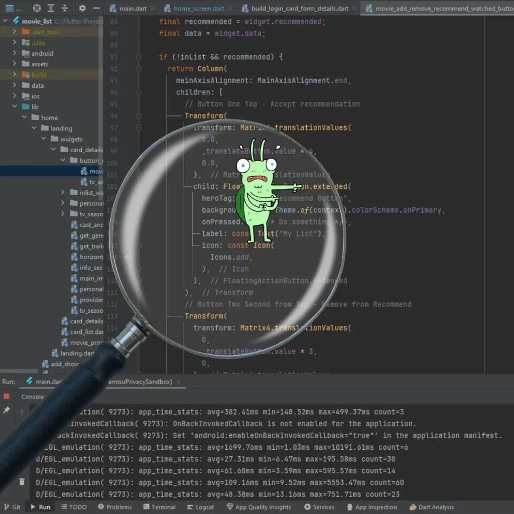Close the home_screen.dart editor tab
Image resolution: width=514 pixels, height=514 pixels.
230,8
